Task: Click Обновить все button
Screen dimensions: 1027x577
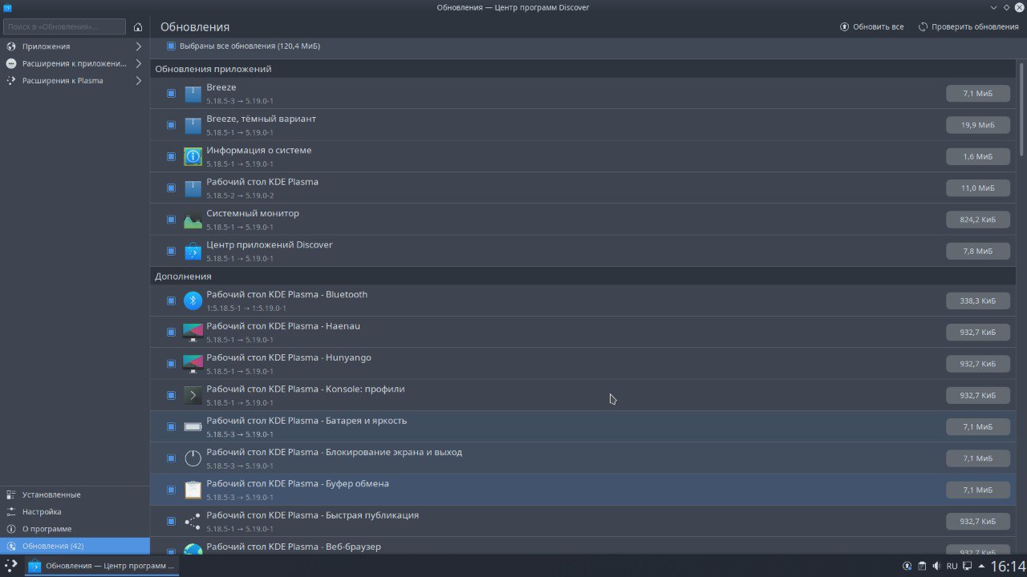Action: pos(871,26)
